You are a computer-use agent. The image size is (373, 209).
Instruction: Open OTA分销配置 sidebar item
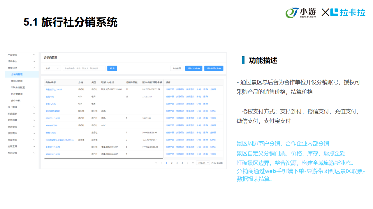point(18,87)
